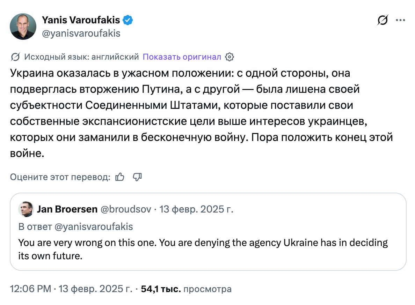Viewport: 415px width, 305px height.
Task: Open the three-dot More menu
Action: (400, 21)
